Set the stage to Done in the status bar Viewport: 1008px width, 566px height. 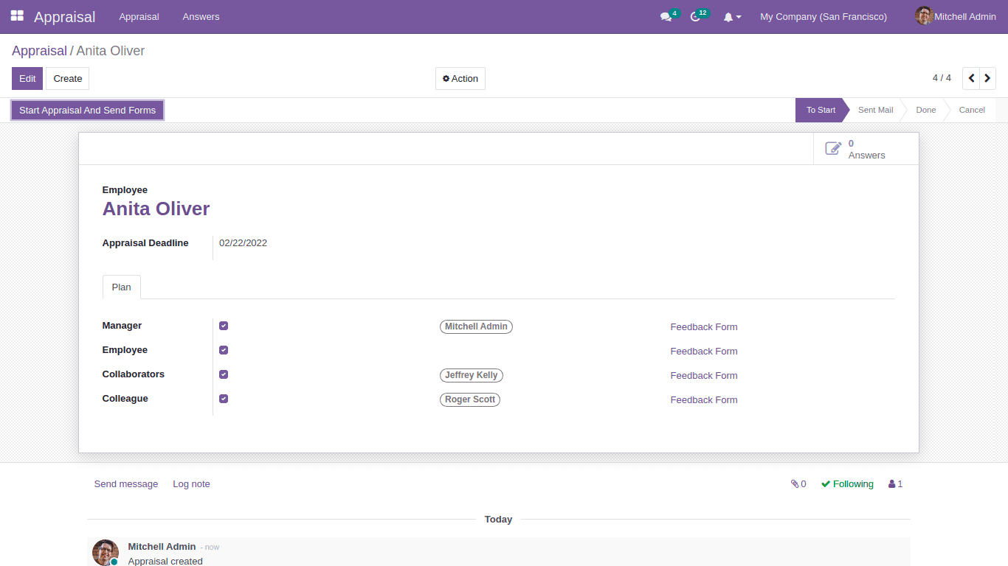click(925, 110)
